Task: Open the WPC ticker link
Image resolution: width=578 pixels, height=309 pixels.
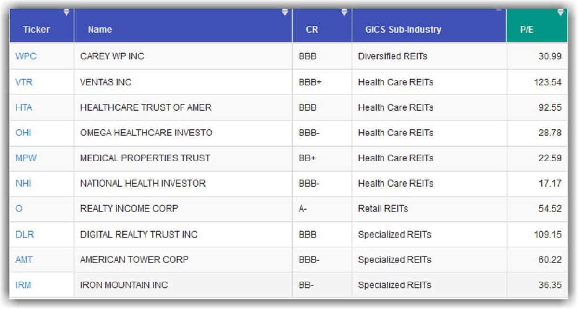Action: click(26, 56)
